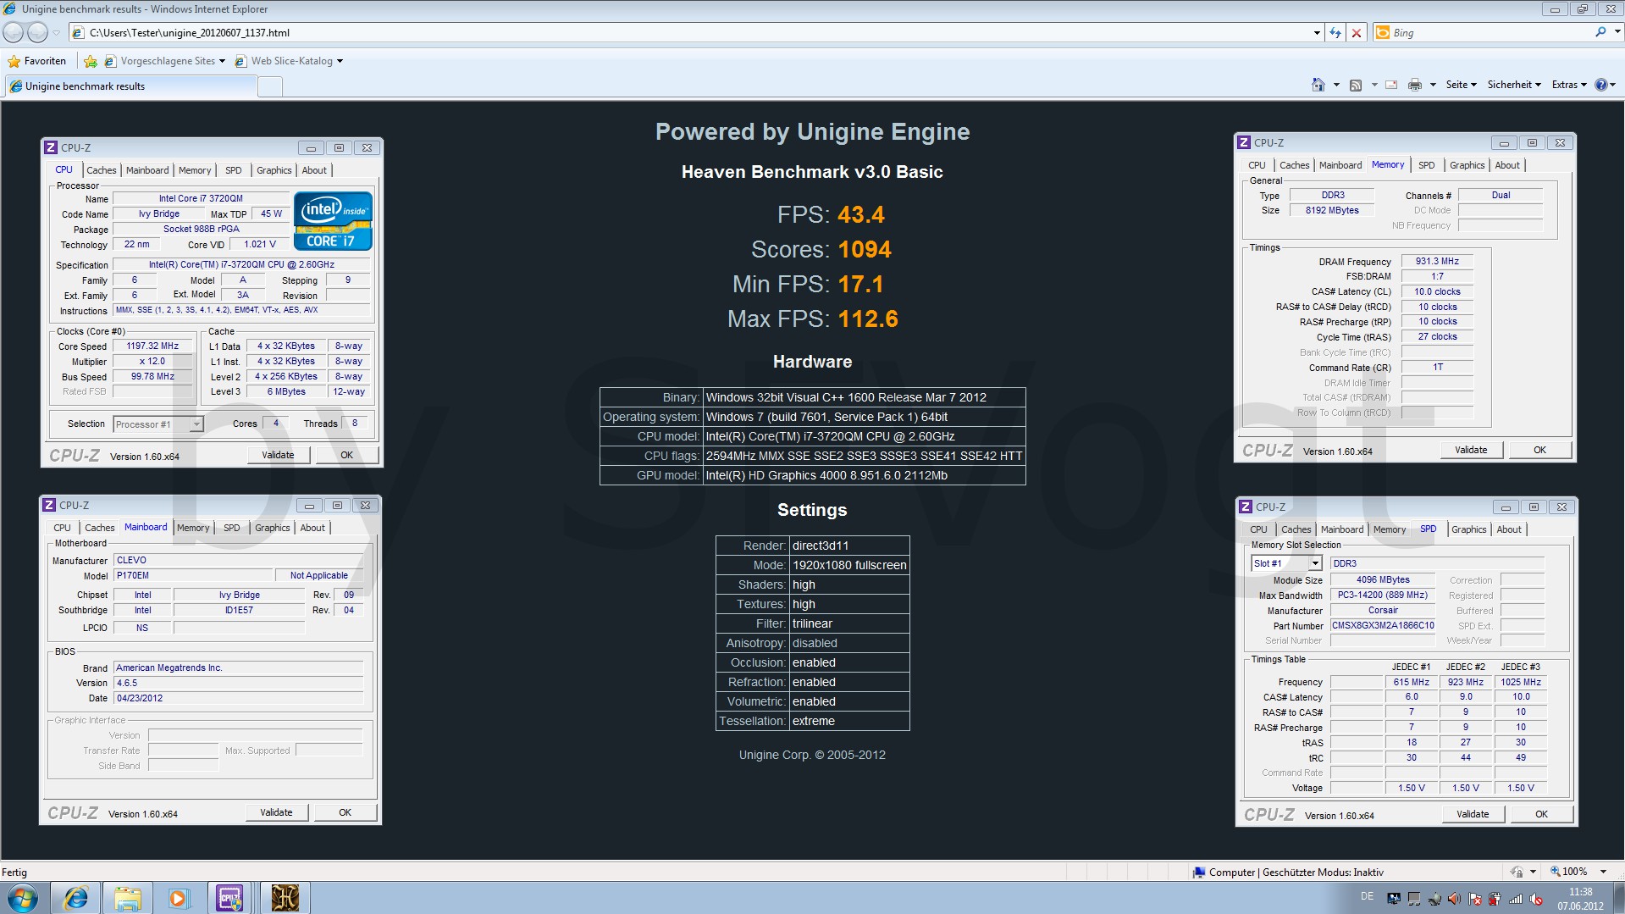Click the speaker volume tray icon

pyautogui.click(x=1453, y=899)
